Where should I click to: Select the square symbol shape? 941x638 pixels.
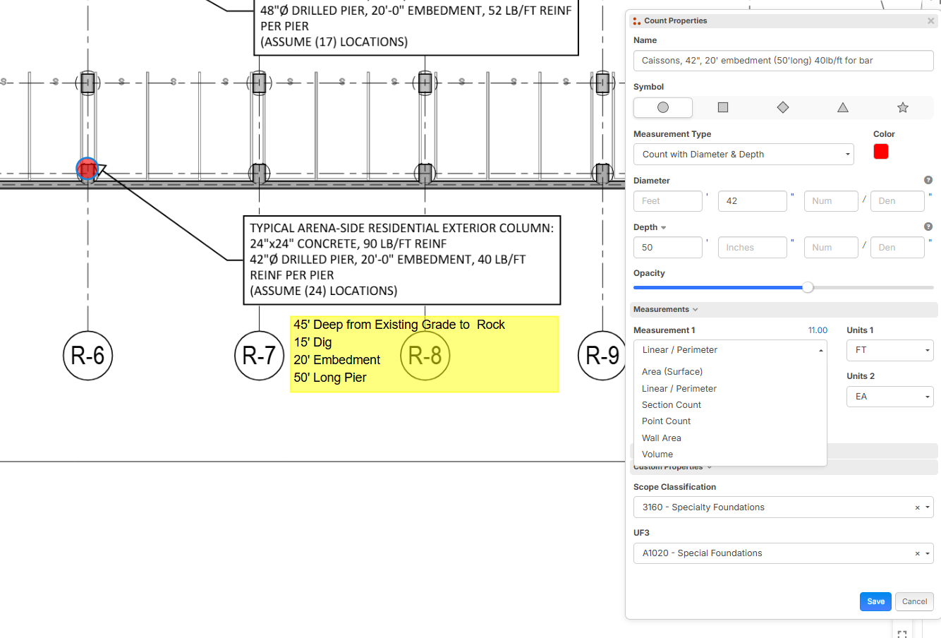pos(723,107)
